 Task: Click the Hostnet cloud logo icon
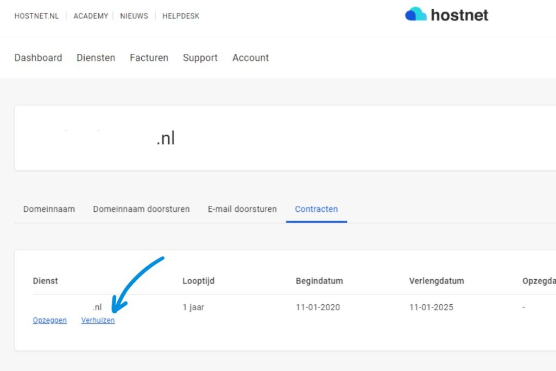[x=416, y=15]
